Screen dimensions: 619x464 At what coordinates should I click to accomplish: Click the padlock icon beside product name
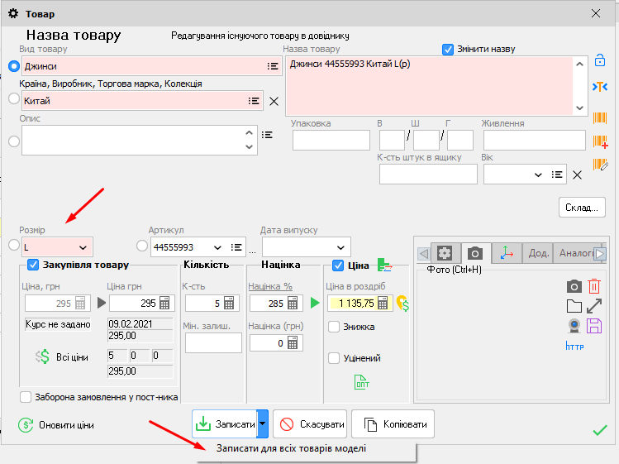601,61
